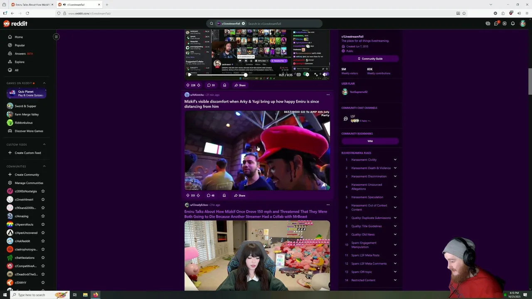
Task: Click the page vertical scrollbar thumb
Action: pos(530,81)
